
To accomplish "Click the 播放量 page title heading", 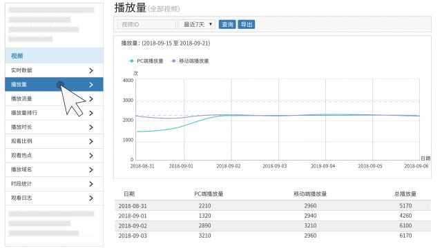I will pyautogui.click(x=130, y=8).
